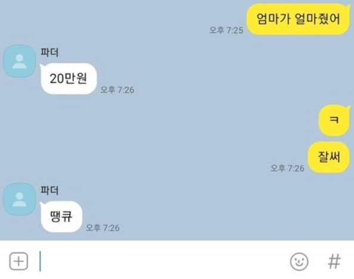
Task: Open 파더 profile avatar near 20만원
Action: [x=20, y=61]
